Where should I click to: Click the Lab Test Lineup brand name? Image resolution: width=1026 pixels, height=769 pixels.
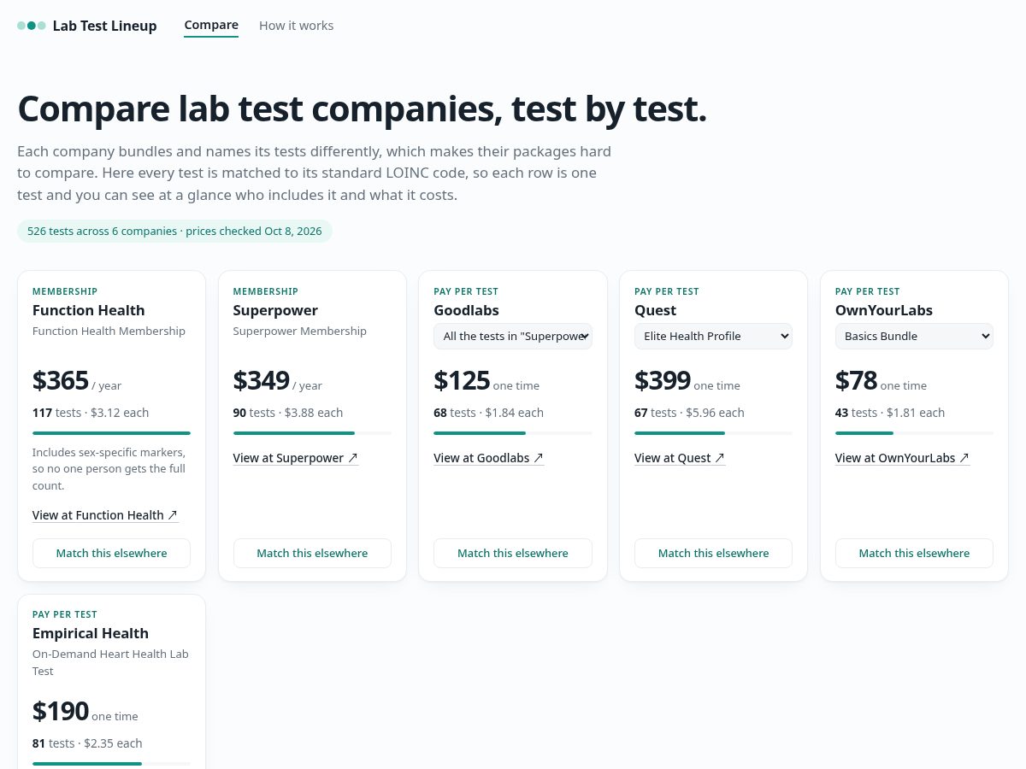click(104, 26)
